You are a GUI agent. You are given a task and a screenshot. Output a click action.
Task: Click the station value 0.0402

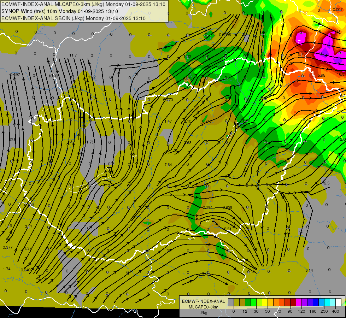(27, 270)
